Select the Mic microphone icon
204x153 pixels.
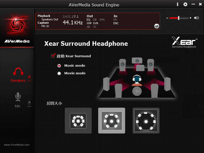tap(18, 97)
